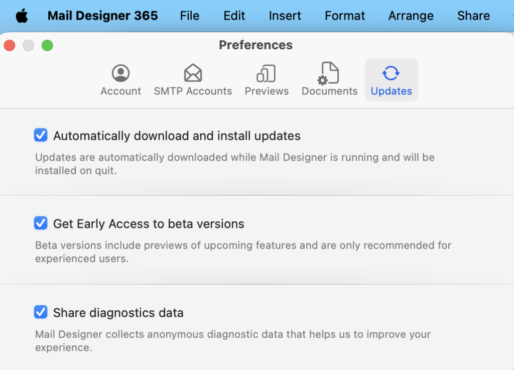
Task: Open the Account preferences pane
Action: pyautogui.click(x=120, y=80)
